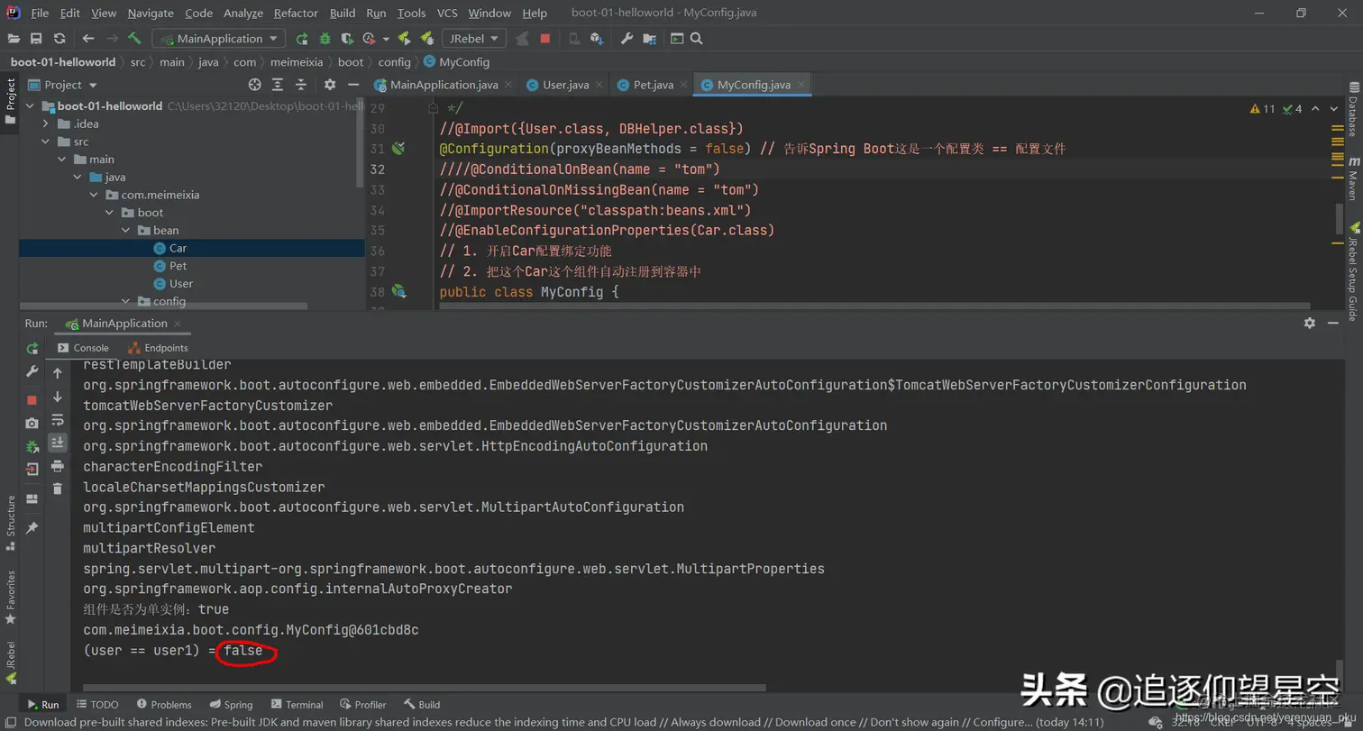Screen dimensions: 1363x731
Task: Collapse the src folder
Action: pos(45,142)
